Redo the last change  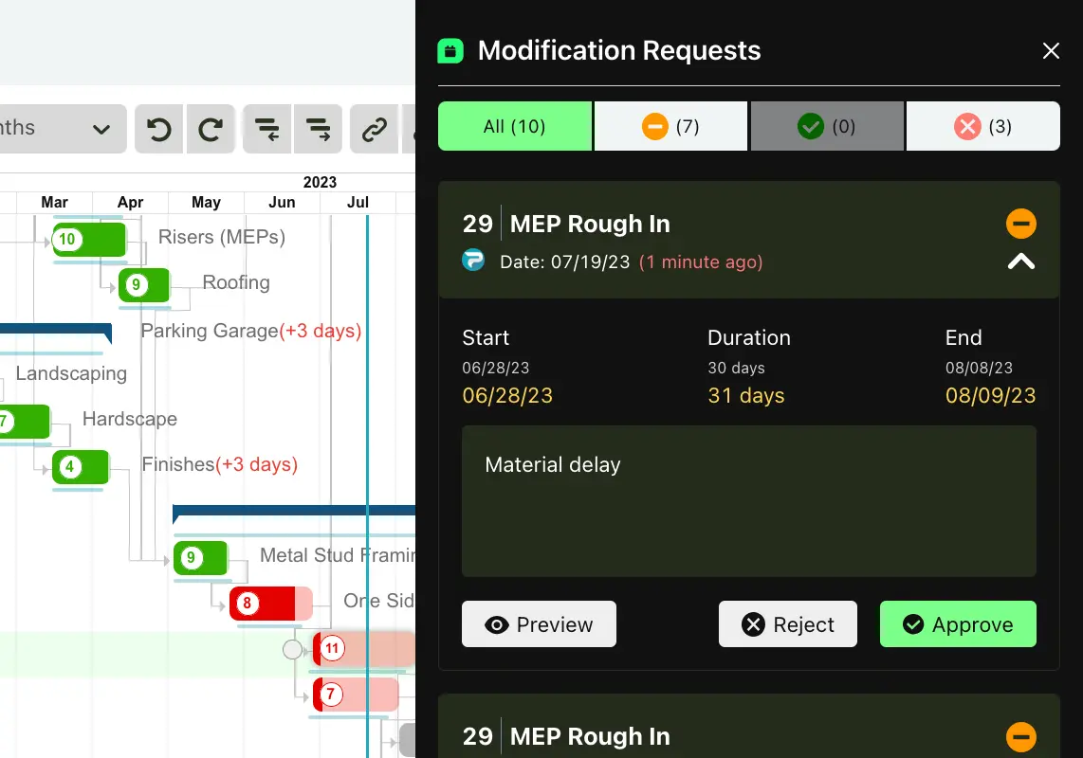point(211,130)
